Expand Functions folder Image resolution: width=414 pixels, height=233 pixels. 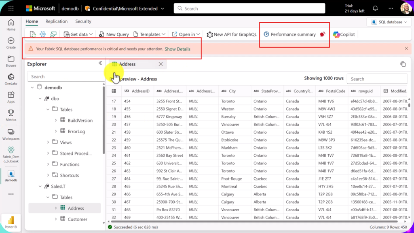pos(48,164)
